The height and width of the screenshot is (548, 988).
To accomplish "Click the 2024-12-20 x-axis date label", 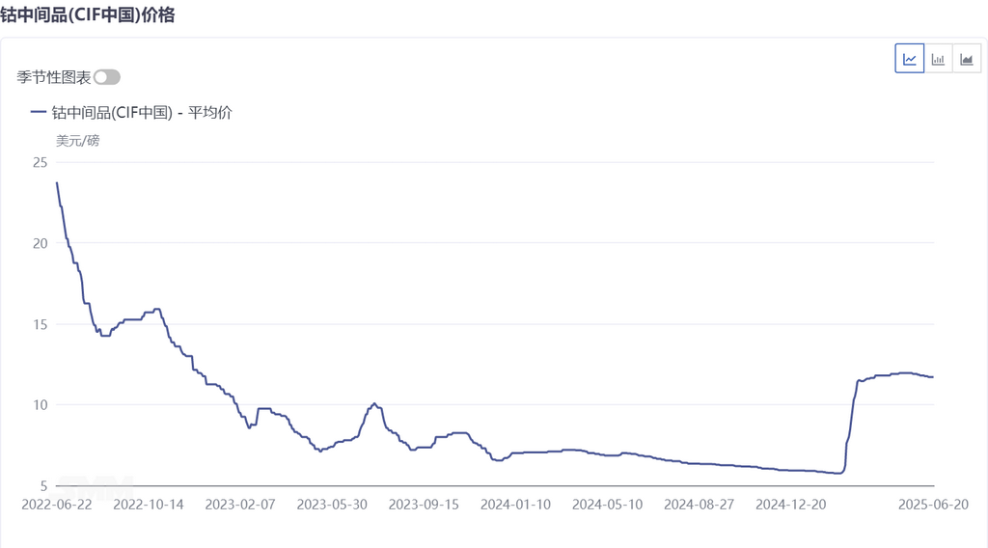I will tap(791, 504).
